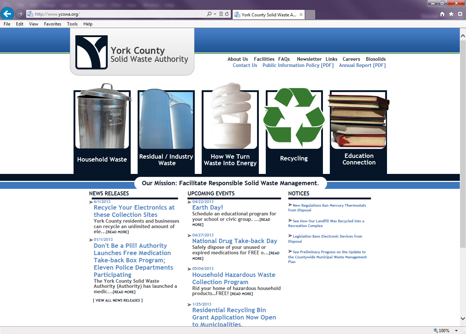This screenshot has width=466, height=334.
Task: Click the zoom magnifier icon in status bar
Action: coord(435,331)
